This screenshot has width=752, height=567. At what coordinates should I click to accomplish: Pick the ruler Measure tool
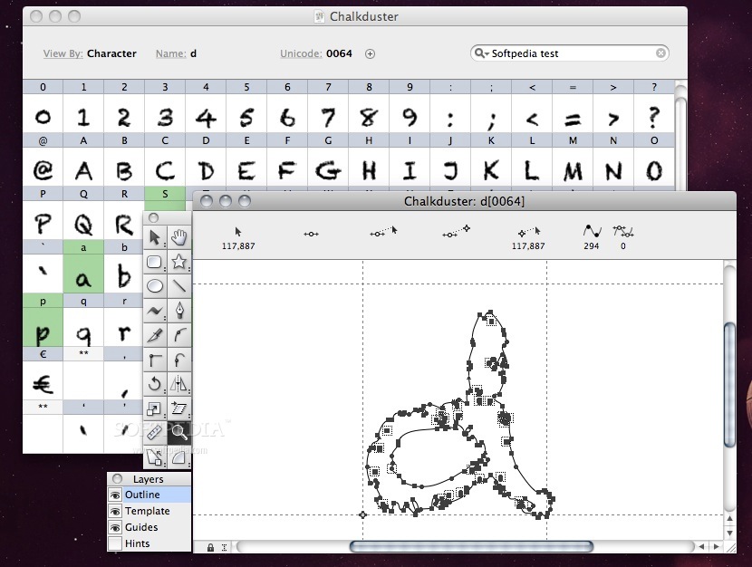(x=154, y=433)
